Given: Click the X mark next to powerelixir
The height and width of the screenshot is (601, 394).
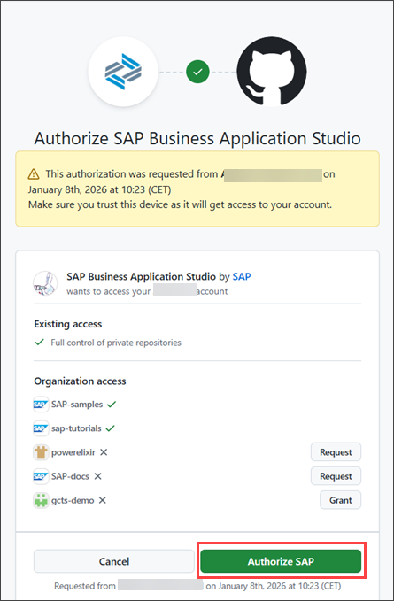Looking at the screenshot, I should click(104, 452).
